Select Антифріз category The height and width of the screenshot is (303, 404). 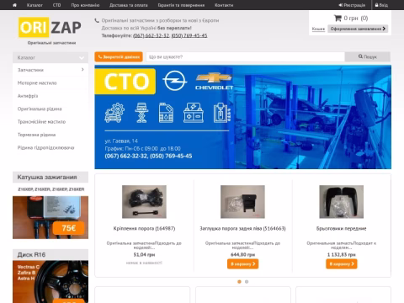point(28,96)
